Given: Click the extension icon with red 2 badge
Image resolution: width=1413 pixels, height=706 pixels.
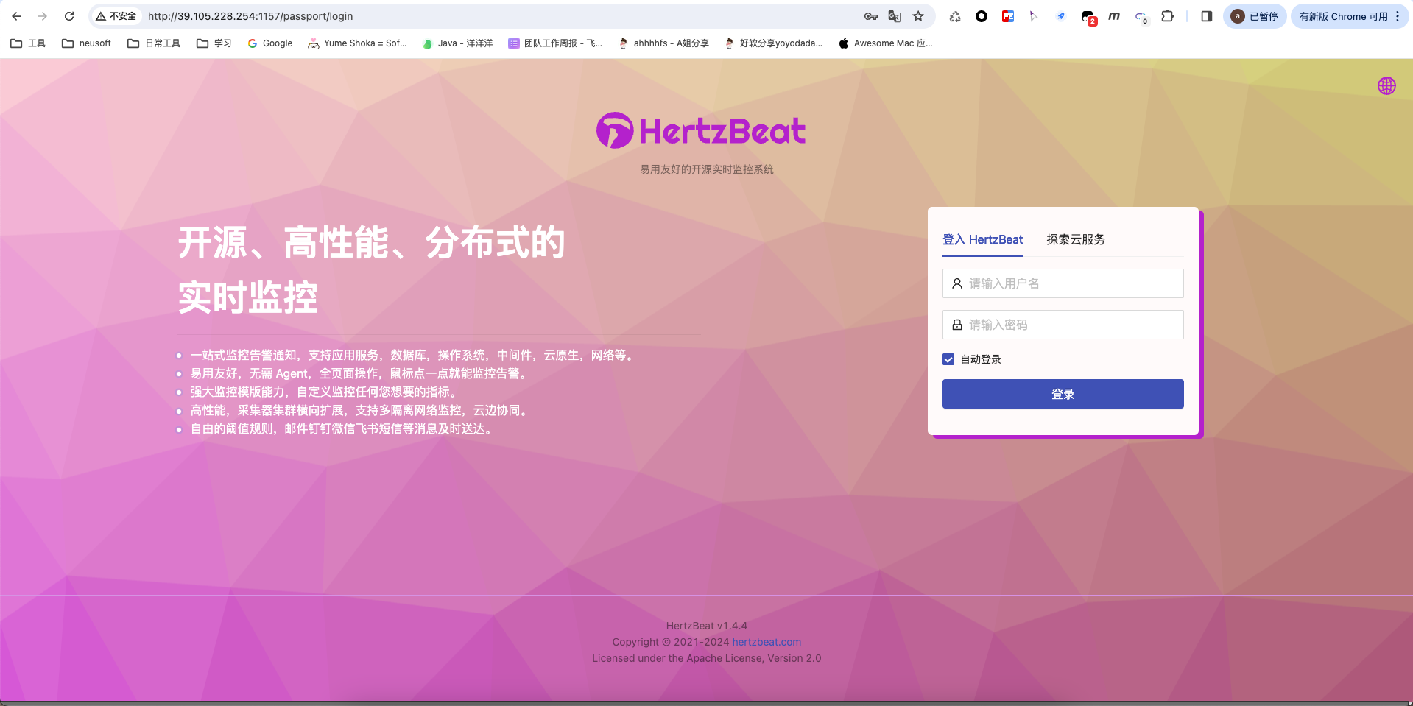Looking at the screenshot, I should tap(1088, 17).
